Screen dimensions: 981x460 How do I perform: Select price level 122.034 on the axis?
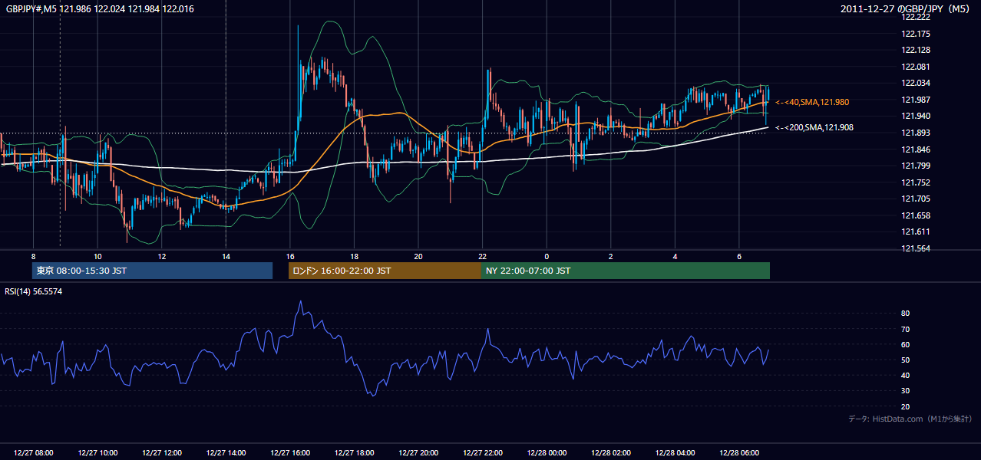(917, 83)
